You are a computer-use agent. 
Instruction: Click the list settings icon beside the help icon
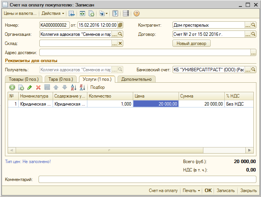[x=126, y=13]
